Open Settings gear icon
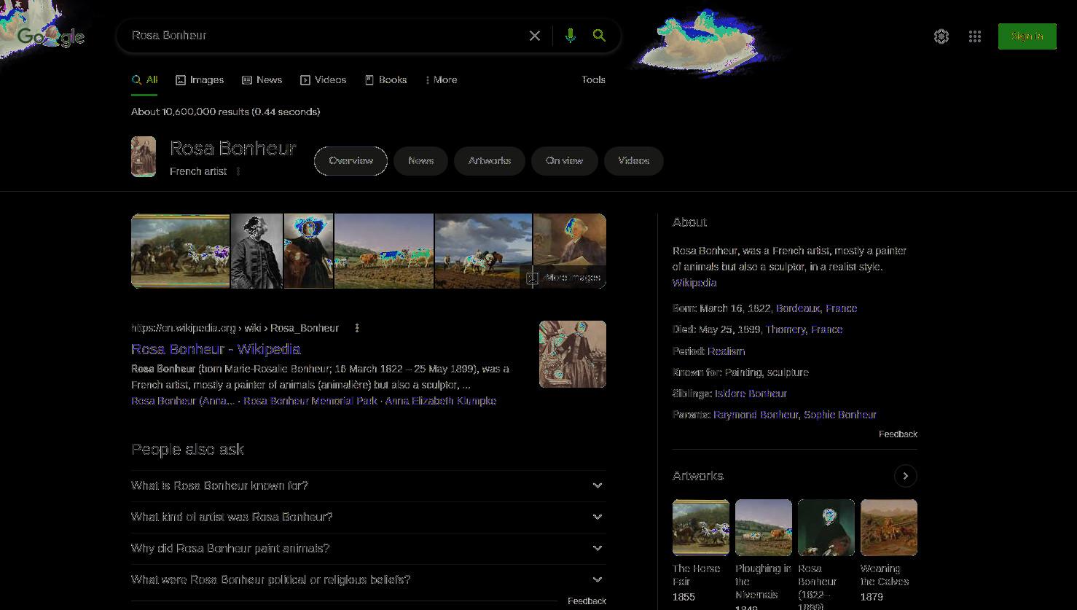 (941, 36)
